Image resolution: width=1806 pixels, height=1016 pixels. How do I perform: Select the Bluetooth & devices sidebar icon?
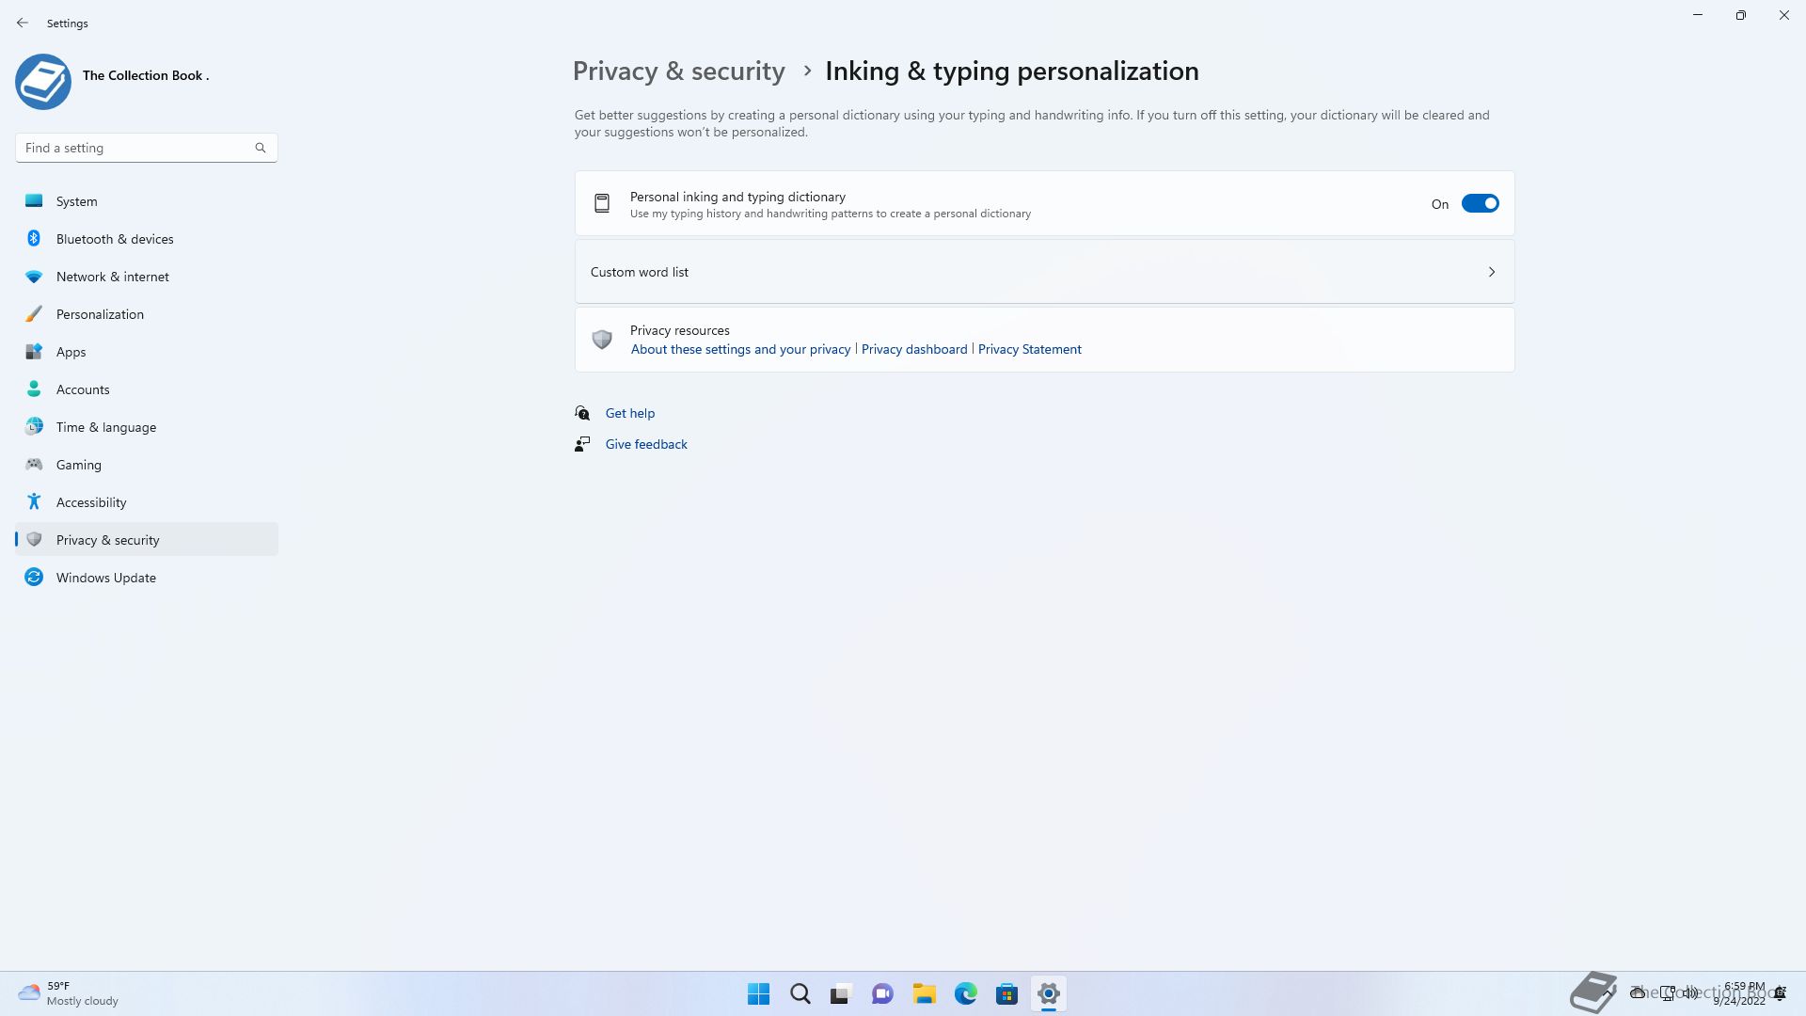click(x=34, y=239)
